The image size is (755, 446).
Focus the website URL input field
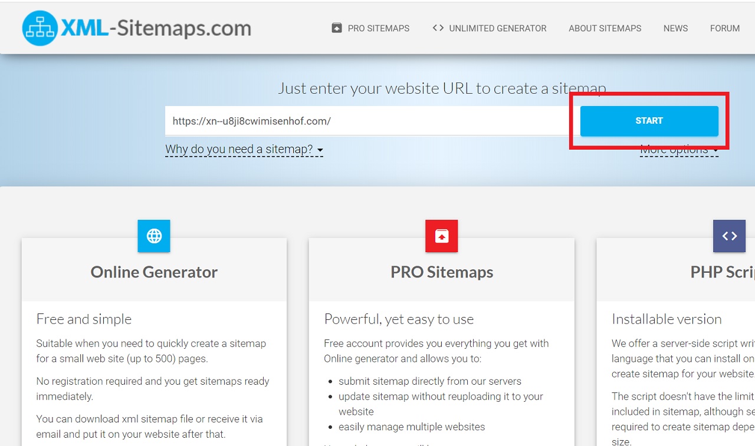coord(366,121)
